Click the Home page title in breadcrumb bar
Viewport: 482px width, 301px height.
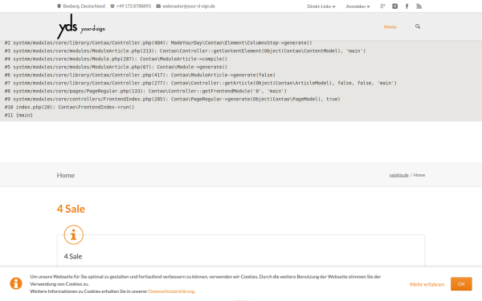tap(66, 175)
